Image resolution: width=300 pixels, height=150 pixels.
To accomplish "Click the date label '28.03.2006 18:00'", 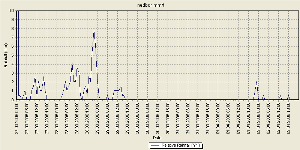I will (87, 118).
